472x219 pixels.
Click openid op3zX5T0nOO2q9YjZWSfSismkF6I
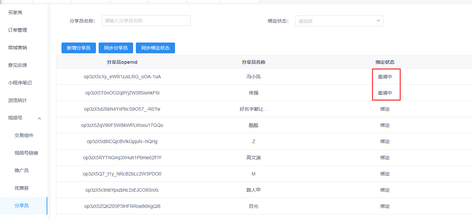pos(122,93)
